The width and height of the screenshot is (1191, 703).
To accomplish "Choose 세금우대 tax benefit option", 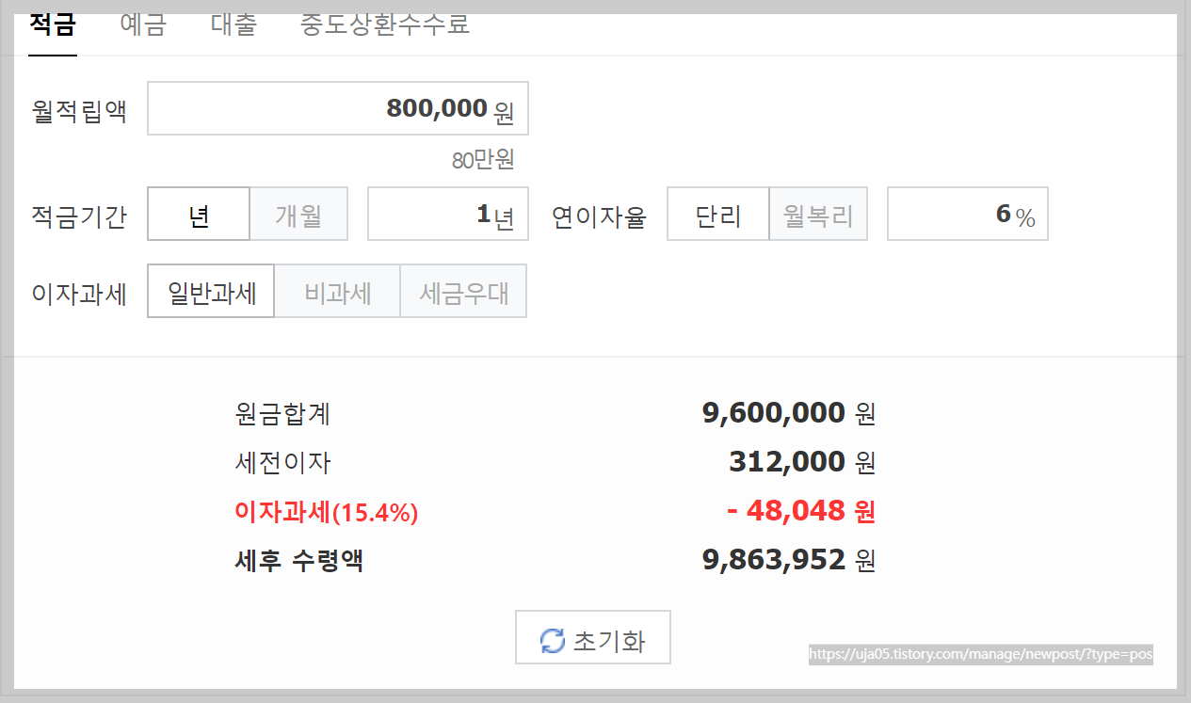I will click(x=462, y=291).
